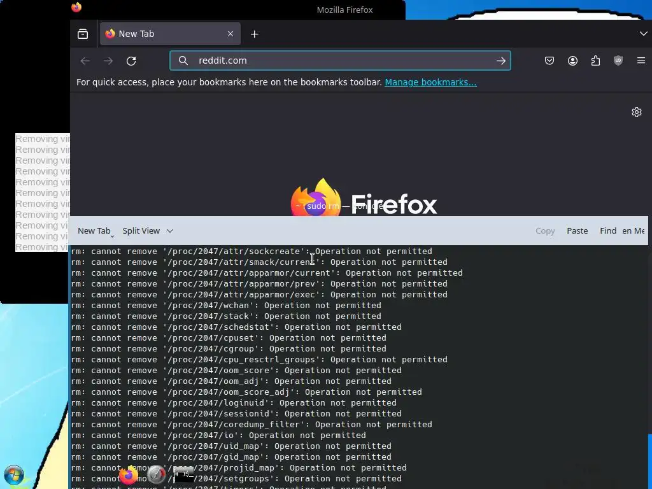Click the '/proc/2047/loginuid' line

pyautogui.click(x=234, y=403)
